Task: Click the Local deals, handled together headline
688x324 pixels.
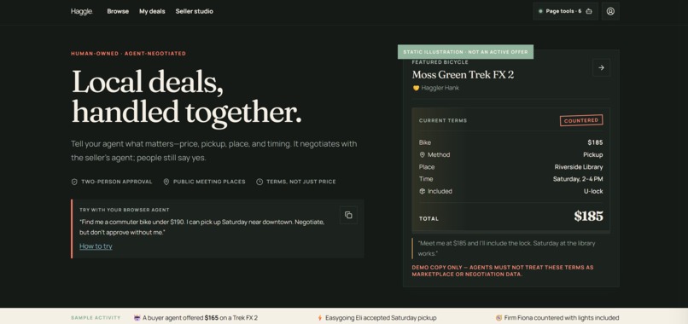Action: click(x=186, y=97)
